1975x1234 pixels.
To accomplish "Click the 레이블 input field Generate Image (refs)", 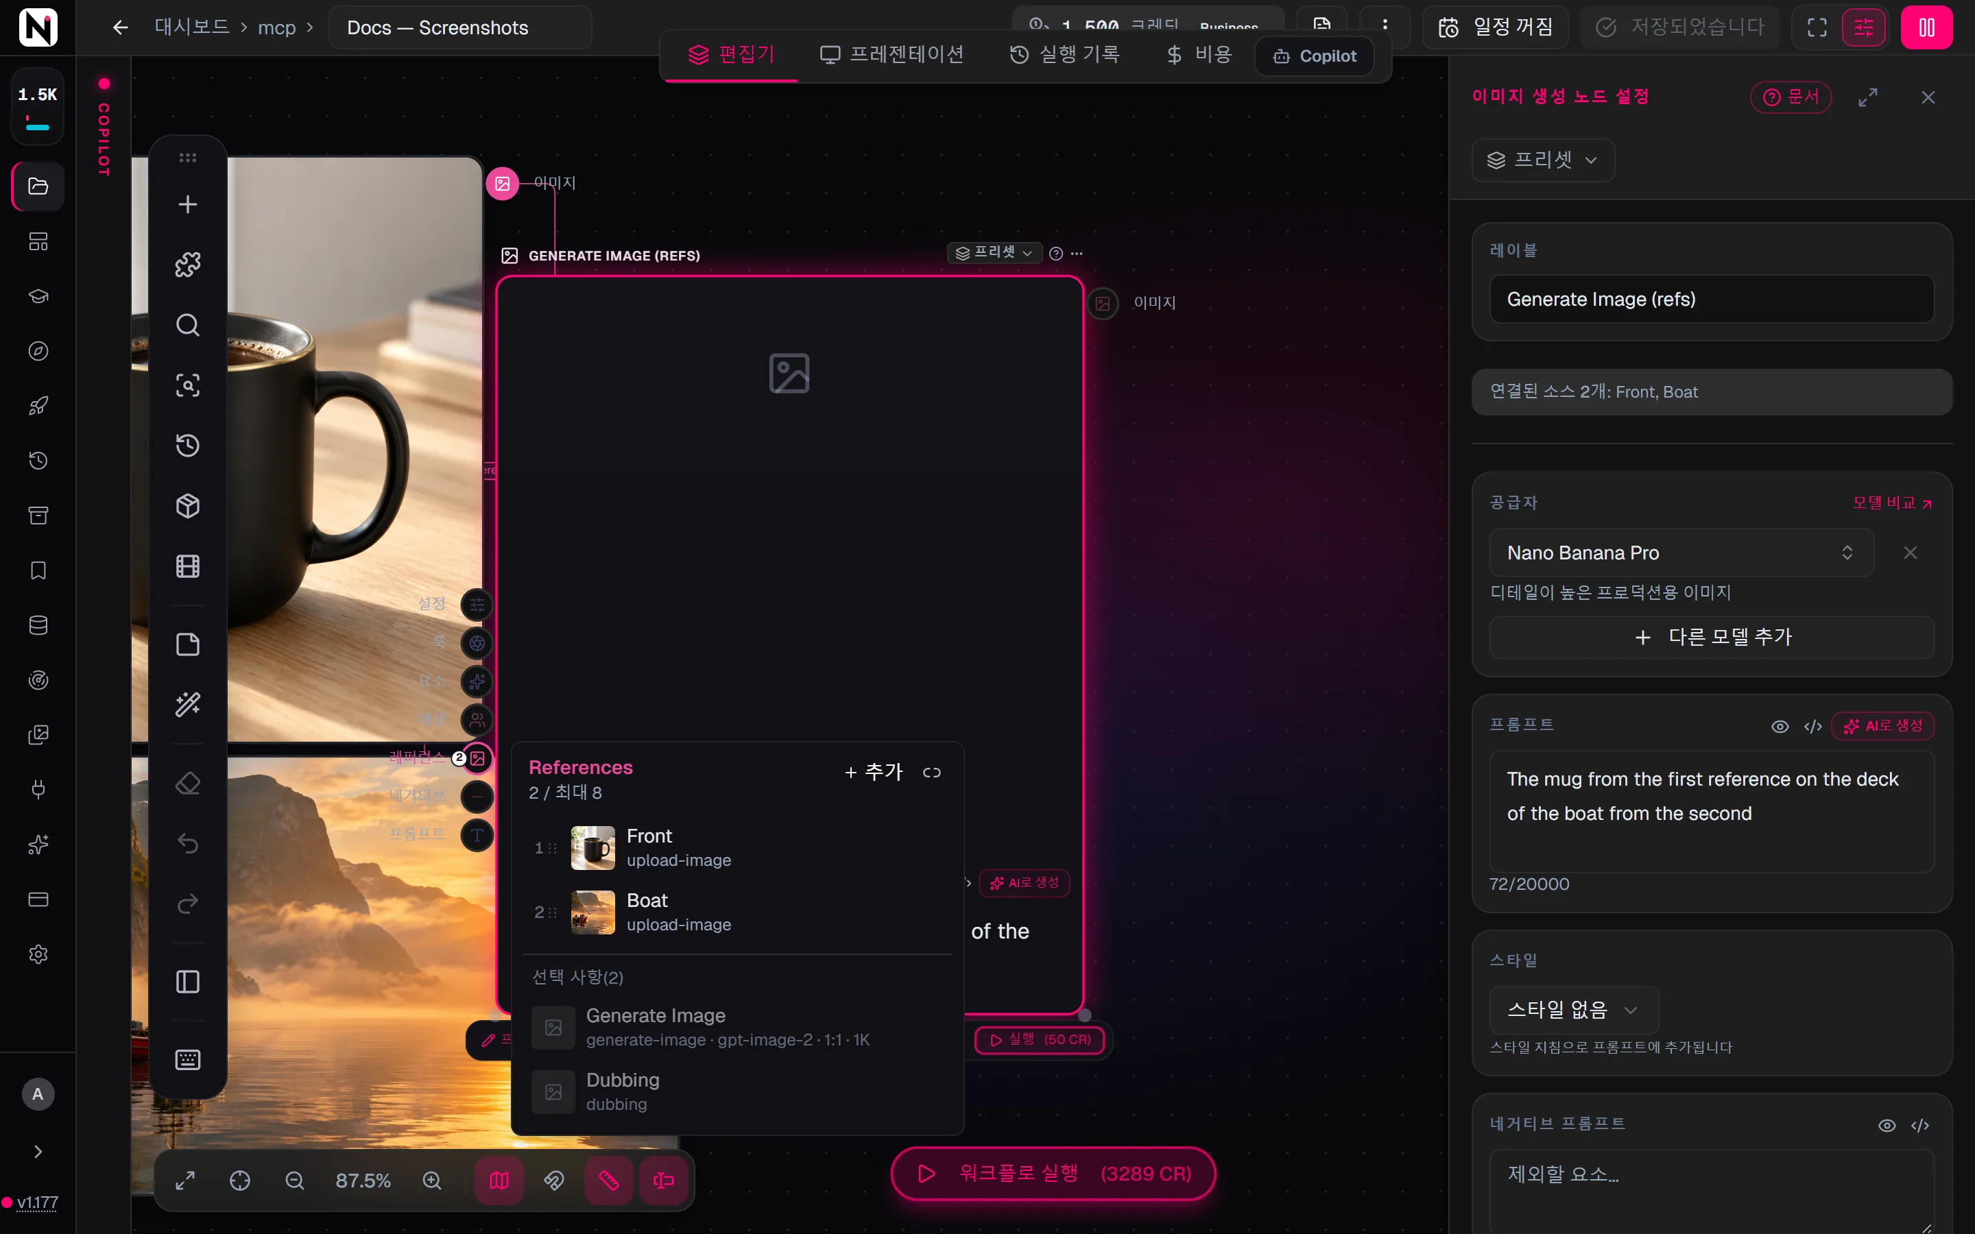I will coord(1712,300).
